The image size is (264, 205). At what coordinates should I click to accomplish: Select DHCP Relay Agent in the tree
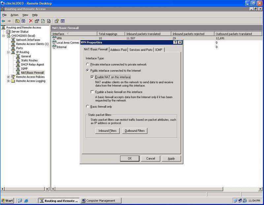pos(32,64)
